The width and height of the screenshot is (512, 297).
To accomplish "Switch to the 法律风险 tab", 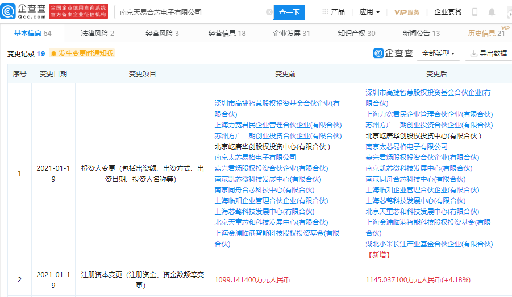I will (x=97, y=34).
